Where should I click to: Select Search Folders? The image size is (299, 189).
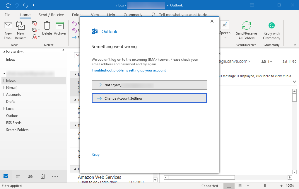[17, 130]
